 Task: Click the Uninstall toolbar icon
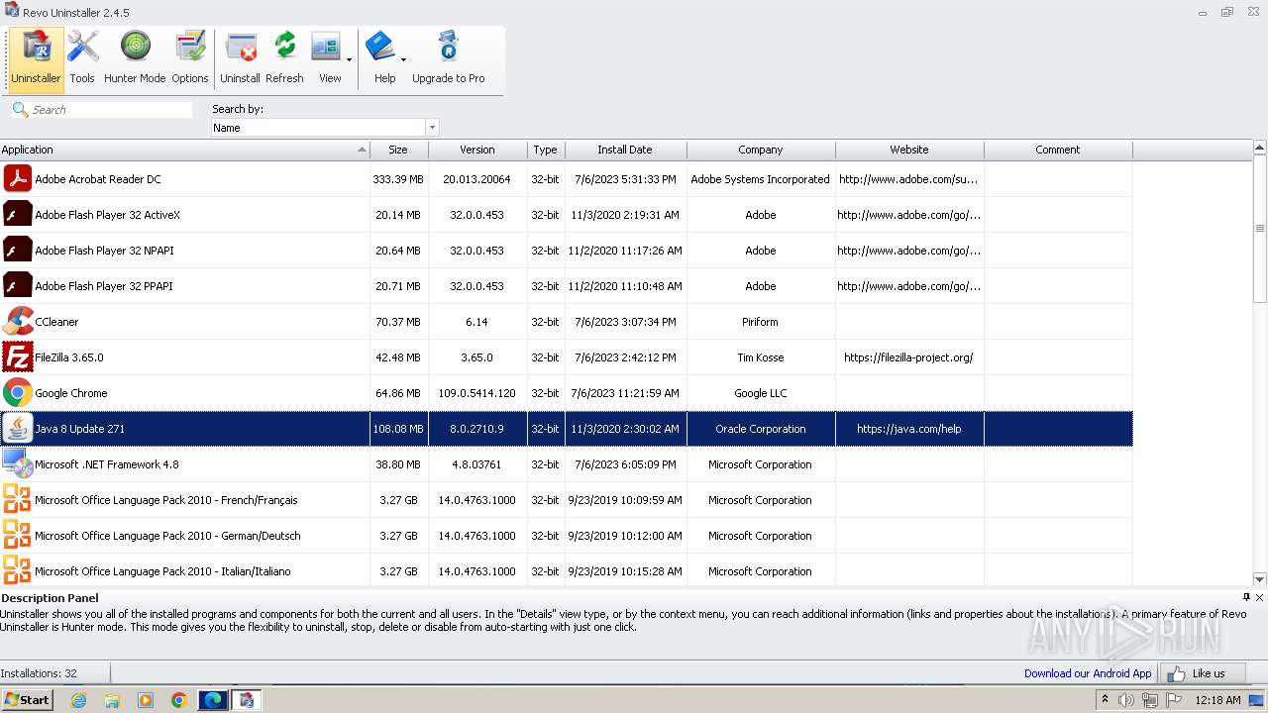coord(240,58)
